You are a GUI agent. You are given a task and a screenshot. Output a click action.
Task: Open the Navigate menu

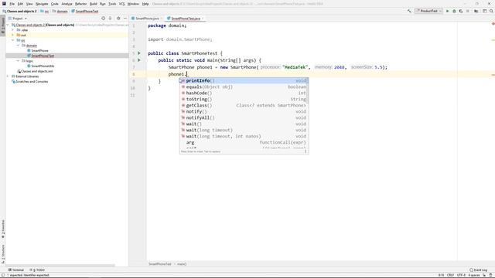42,4
